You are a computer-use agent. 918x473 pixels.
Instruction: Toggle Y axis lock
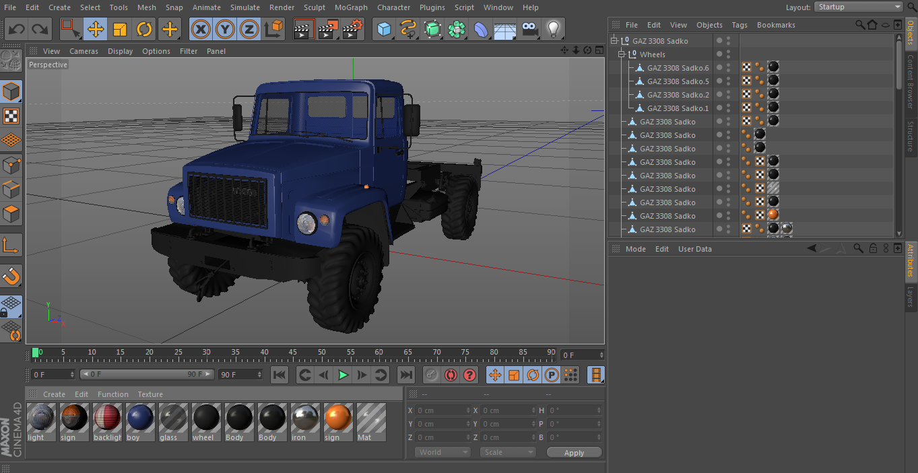point(225,29)
